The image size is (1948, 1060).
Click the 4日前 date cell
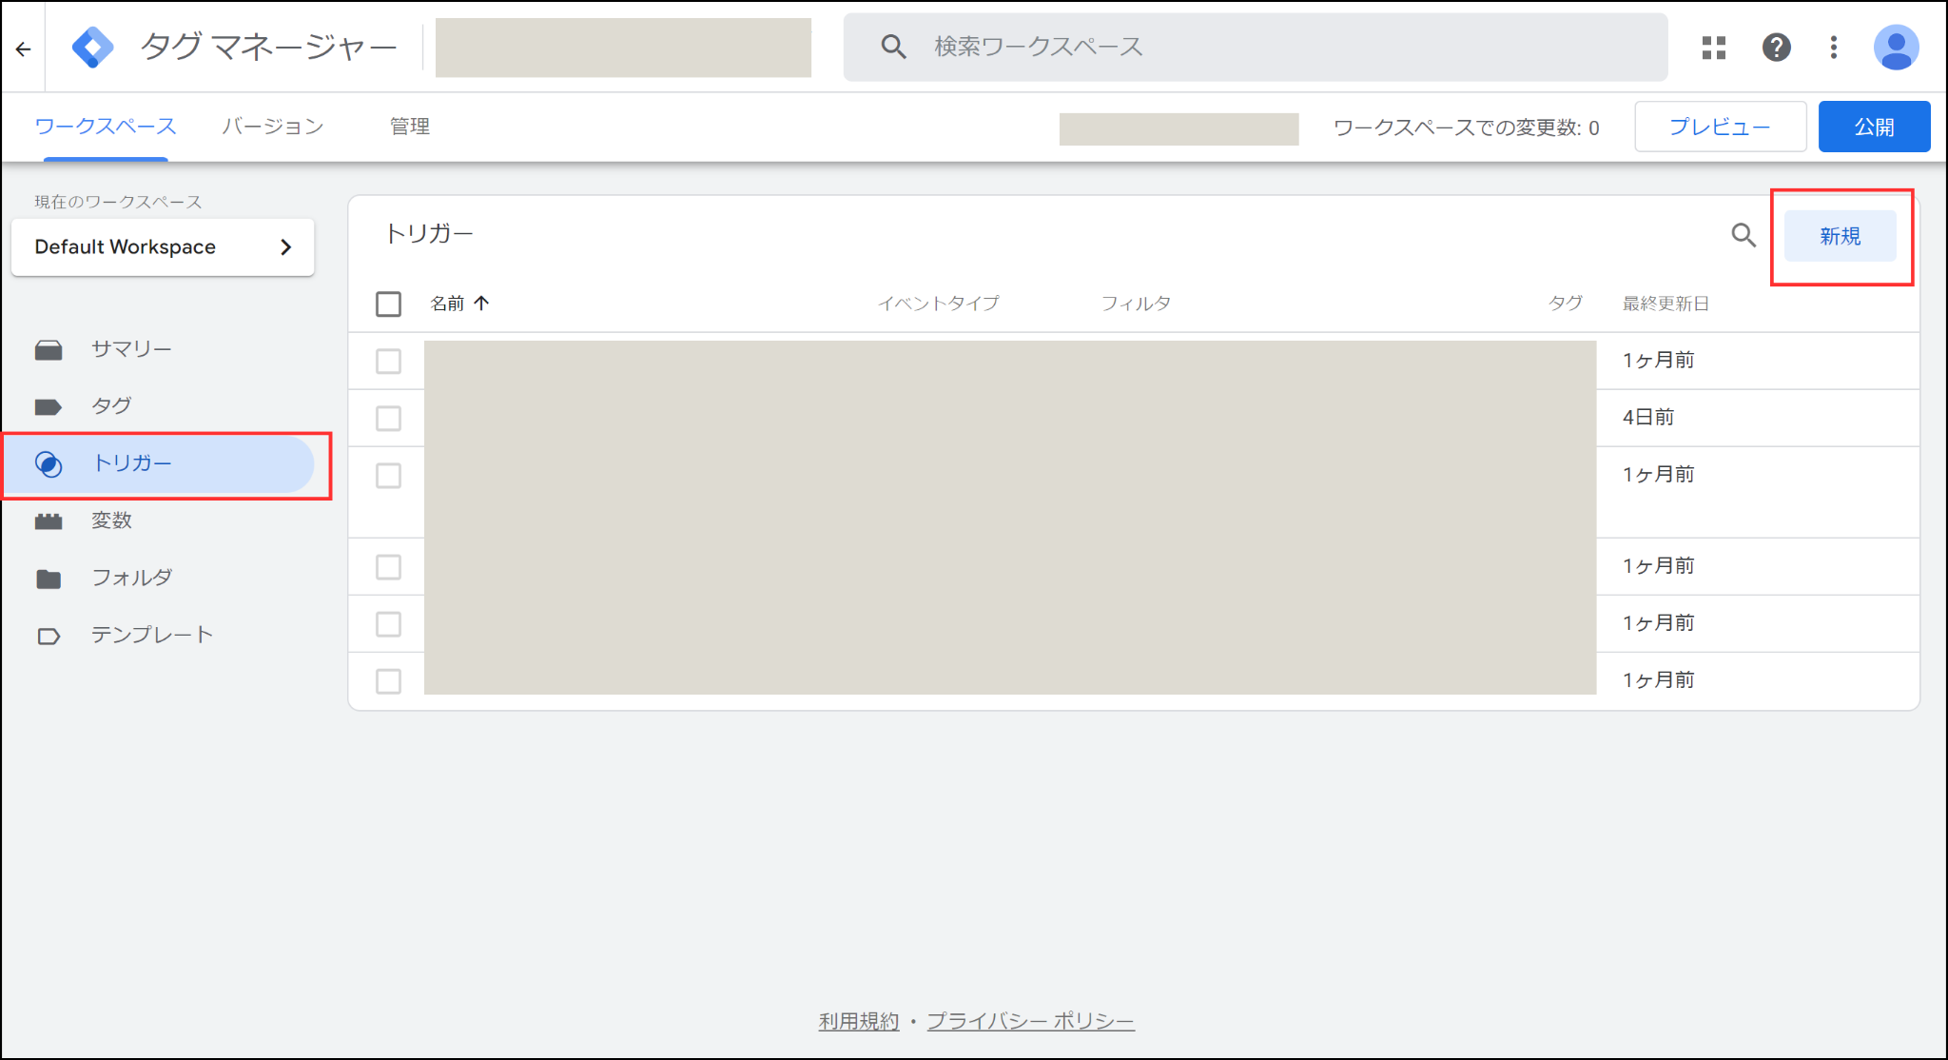point(1648,417)
